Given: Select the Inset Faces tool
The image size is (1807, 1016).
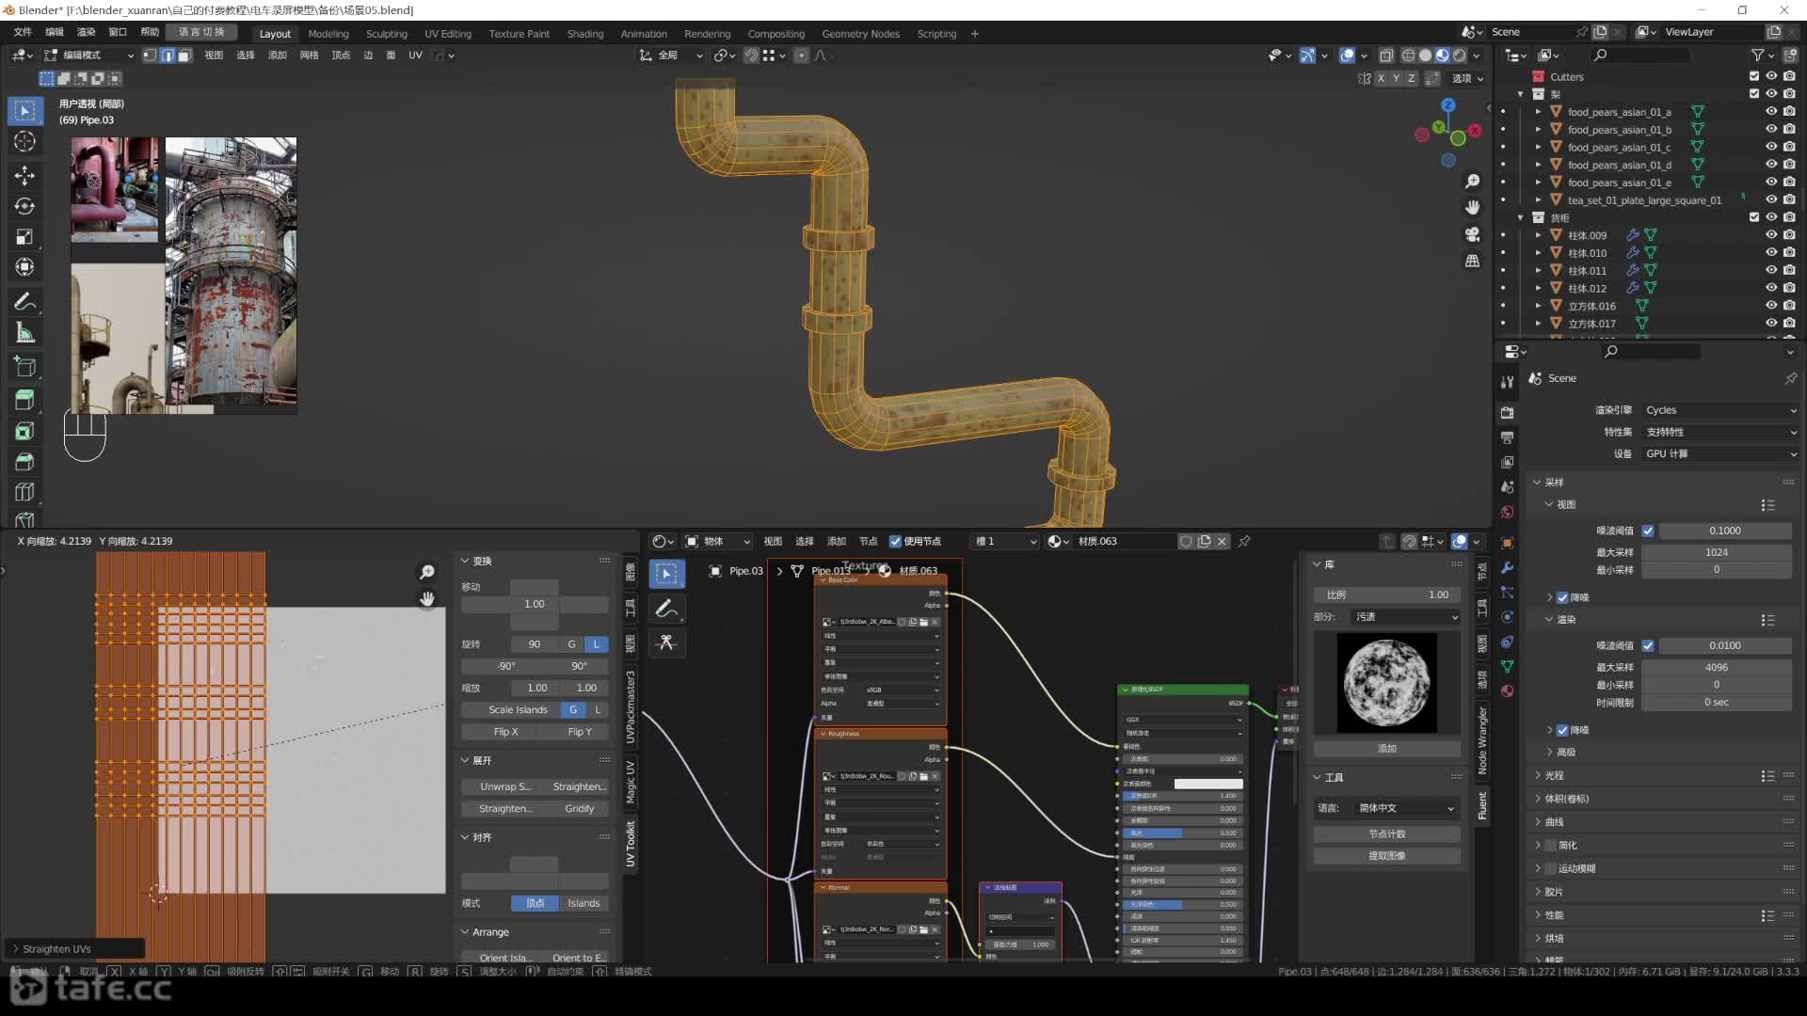Looking at the screenshot, I should point(25,431).
